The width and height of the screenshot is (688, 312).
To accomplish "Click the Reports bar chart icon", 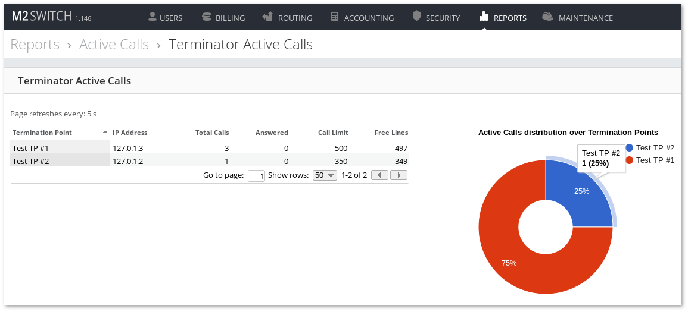I will tap(484, 17).
